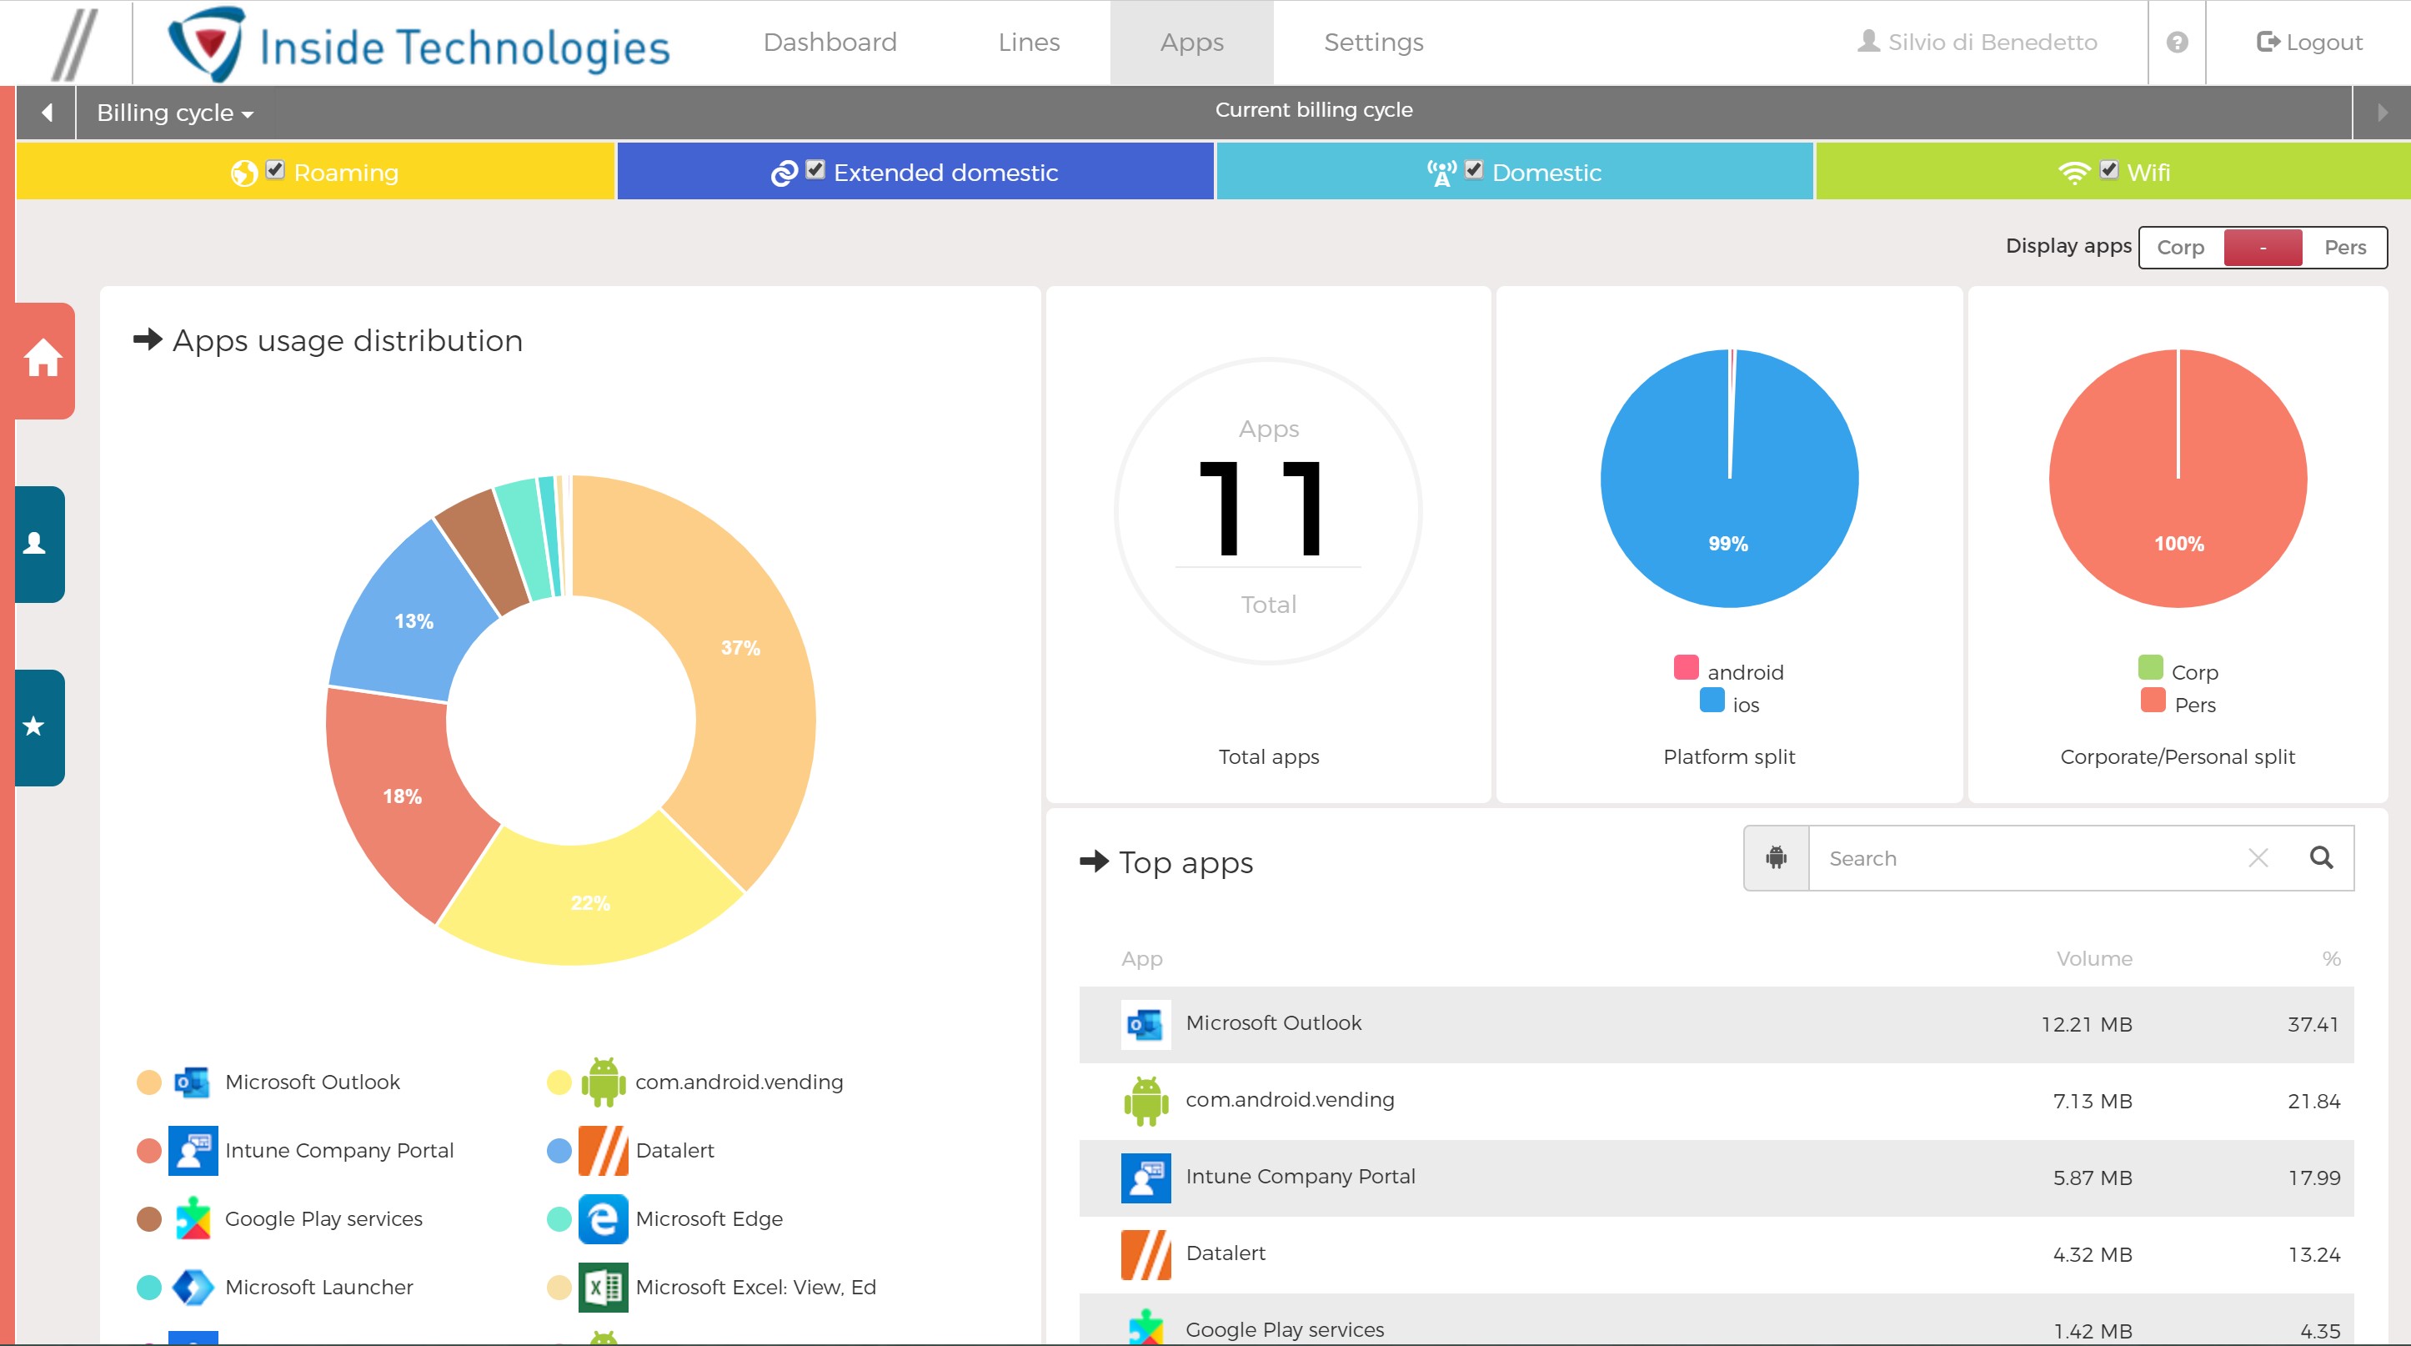The width and height of the screenshot is (2411, 1346).
Task: Go to next billing cycle arrow
Action: (2382, 113)
